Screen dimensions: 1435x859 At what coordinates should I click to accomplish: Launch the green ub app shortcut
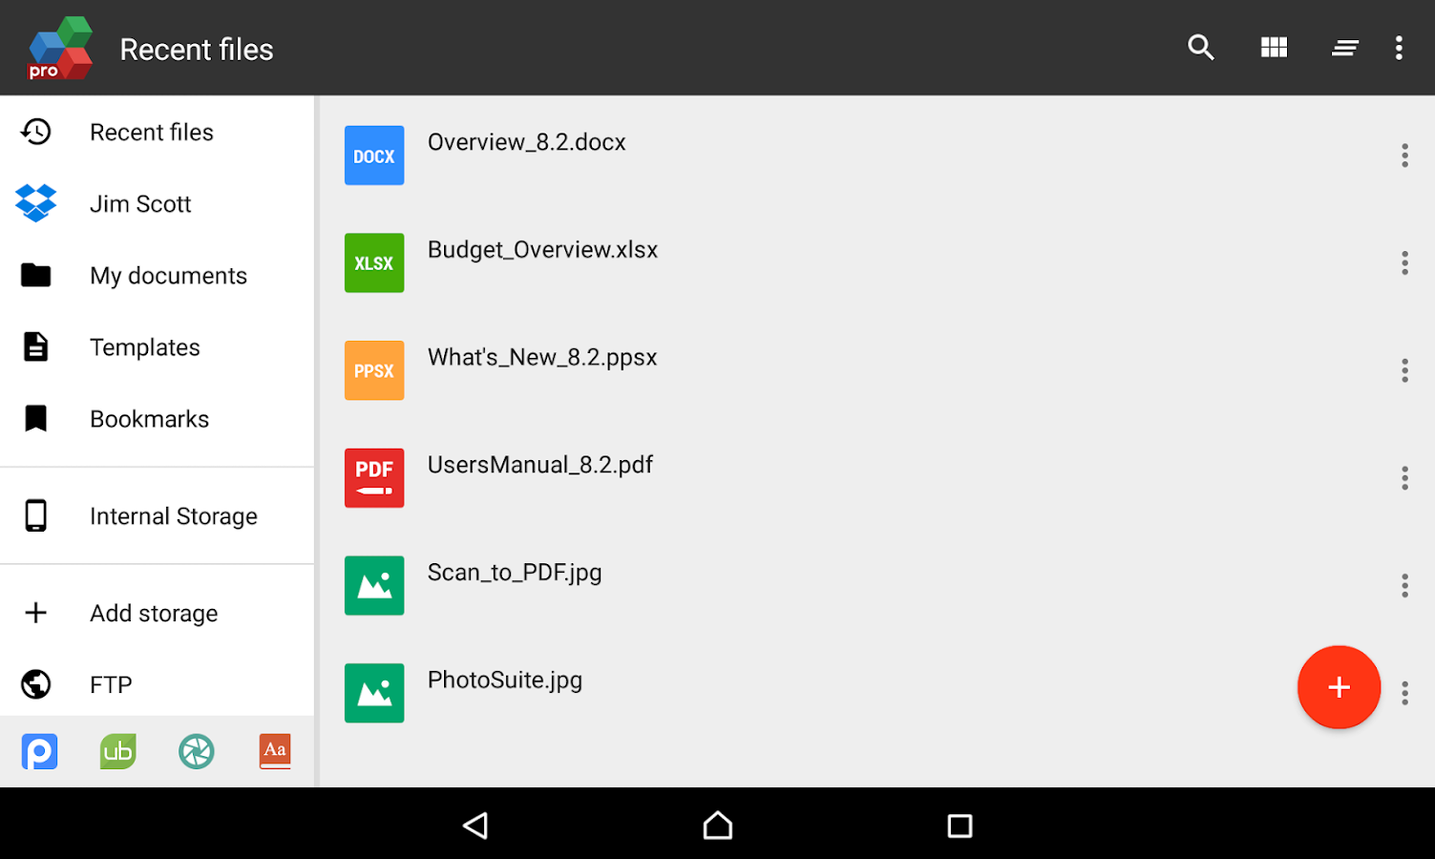point(117,751)
